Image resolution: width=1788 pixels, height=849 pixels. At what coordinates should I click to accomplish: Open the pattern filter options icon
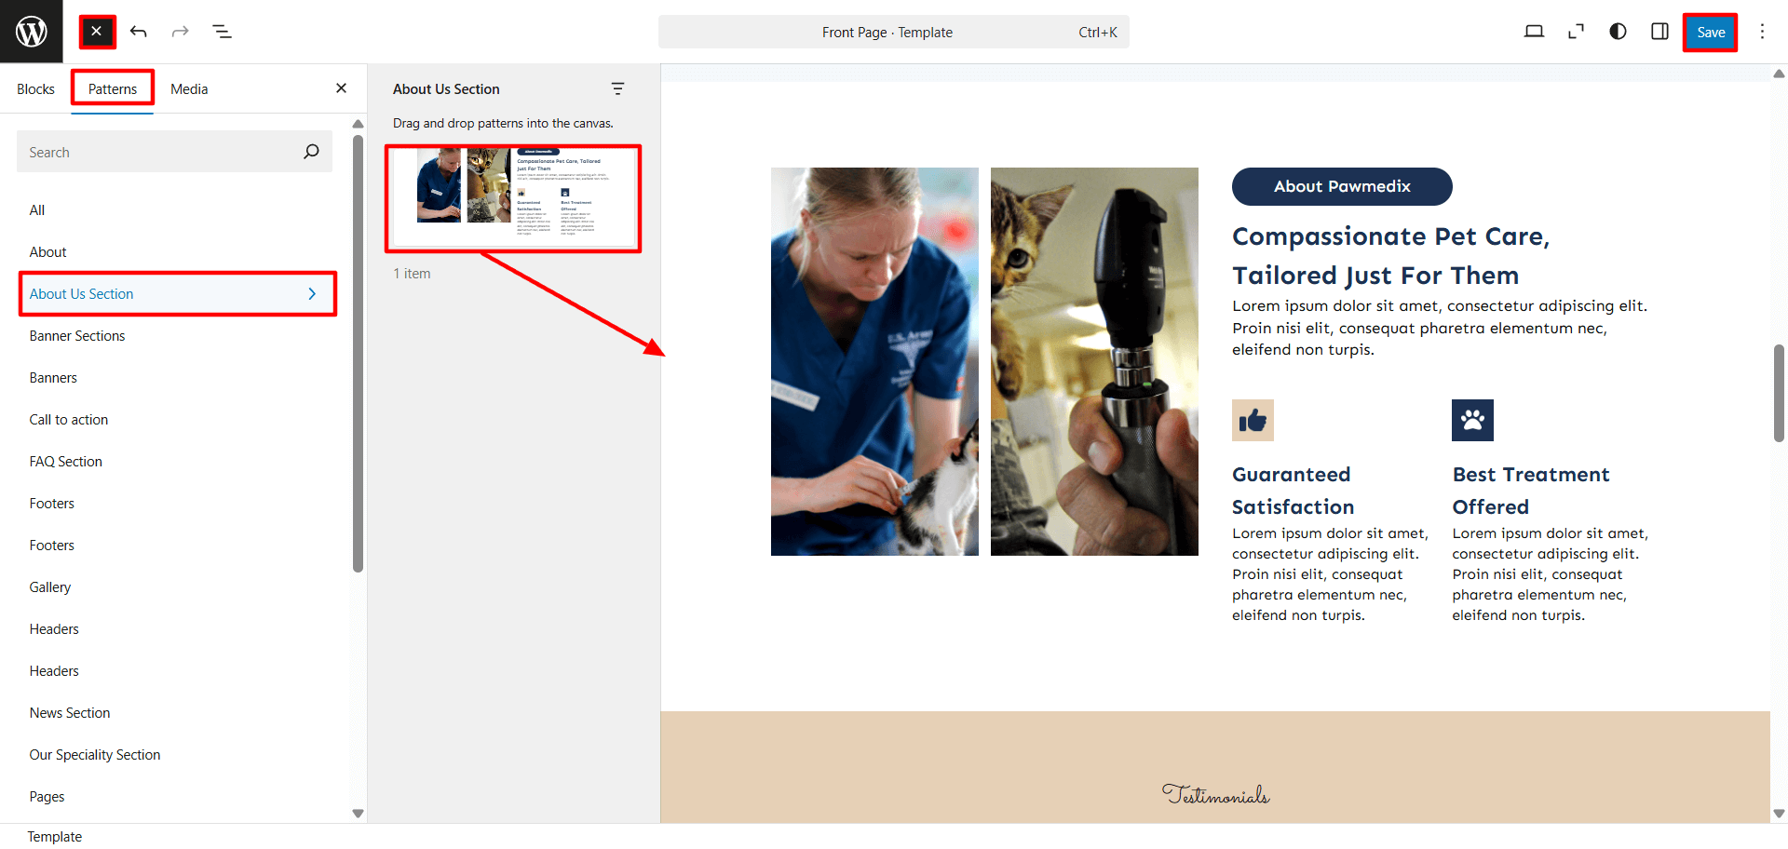pos(617,89)
